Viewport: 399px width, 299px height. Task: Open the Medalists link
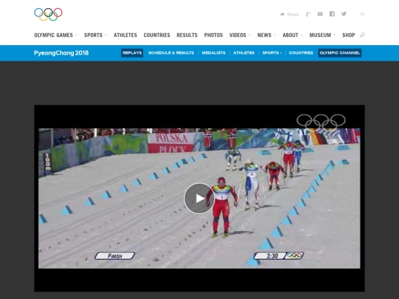tap(214, 53)
